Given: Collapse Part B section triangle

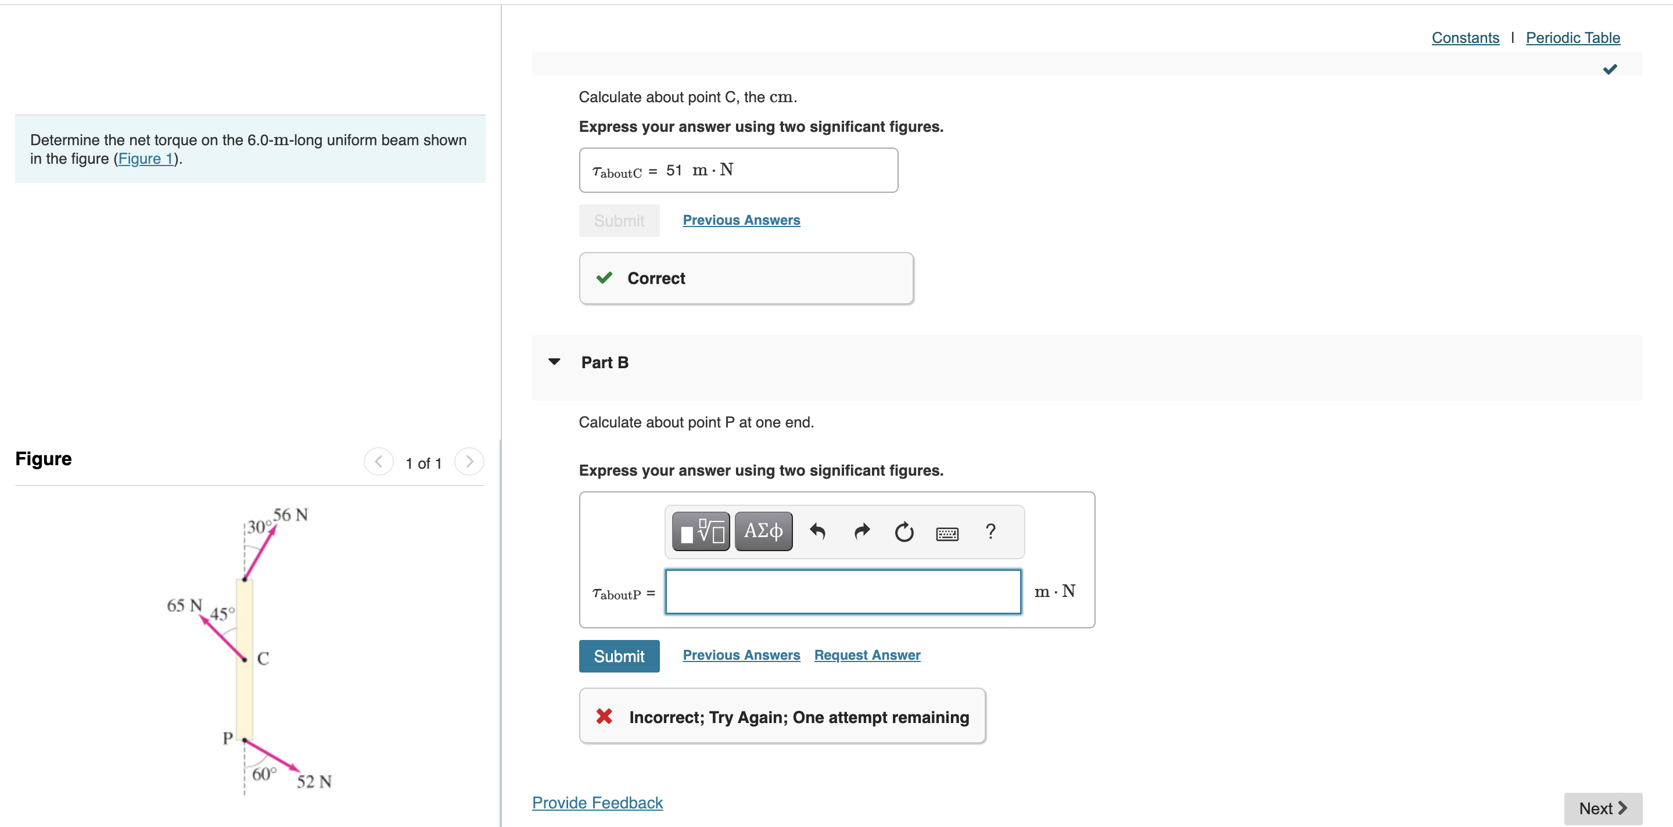Looking at the screenshot, I should click(554, 362).
